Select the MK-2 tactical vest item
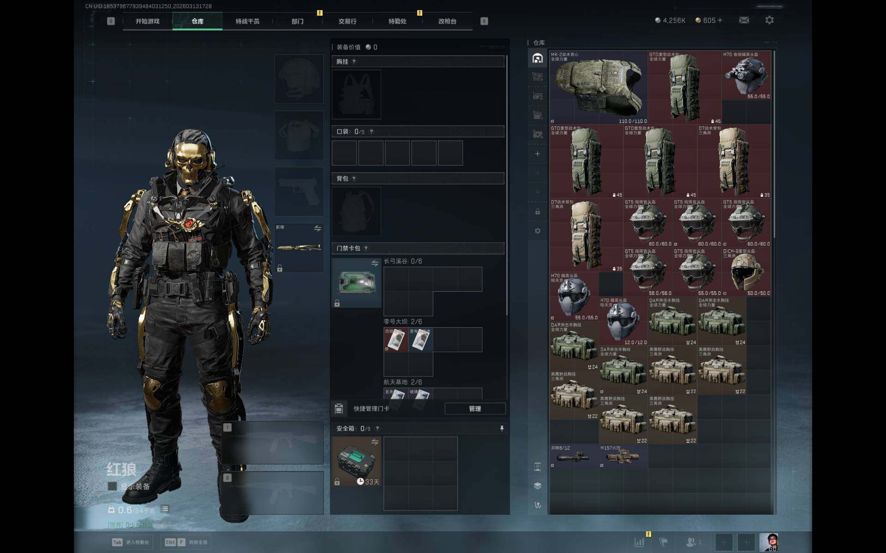This screenshot has height=553, width=886. click(599, 88)
